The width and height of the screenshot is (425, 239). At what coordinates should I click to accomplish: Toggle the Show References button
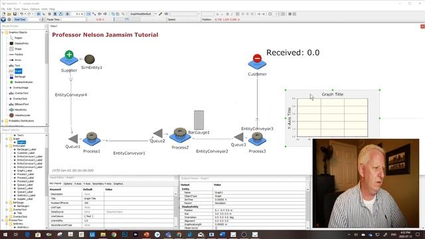point(88,14)
